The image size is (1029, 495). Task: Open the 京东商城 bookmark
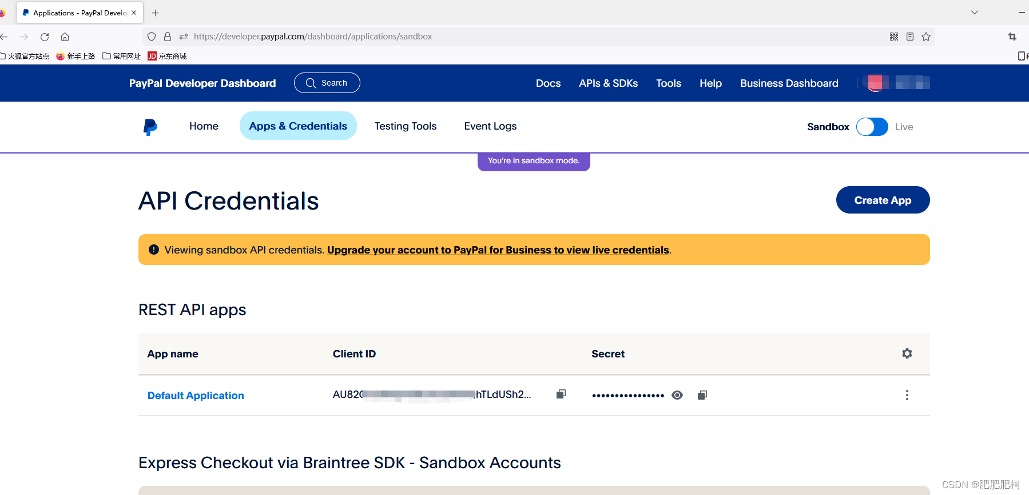[167, 56]
